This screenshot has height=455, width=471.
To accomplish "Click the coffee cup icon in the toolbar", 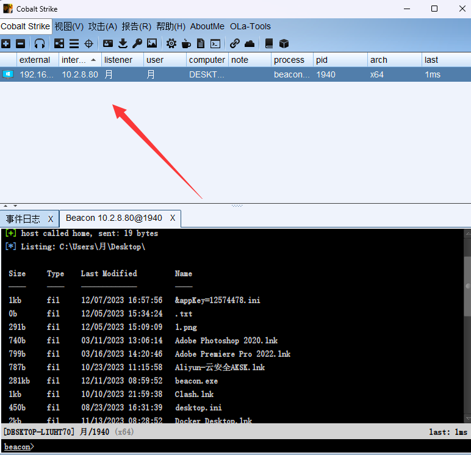I will coord(186,43).
